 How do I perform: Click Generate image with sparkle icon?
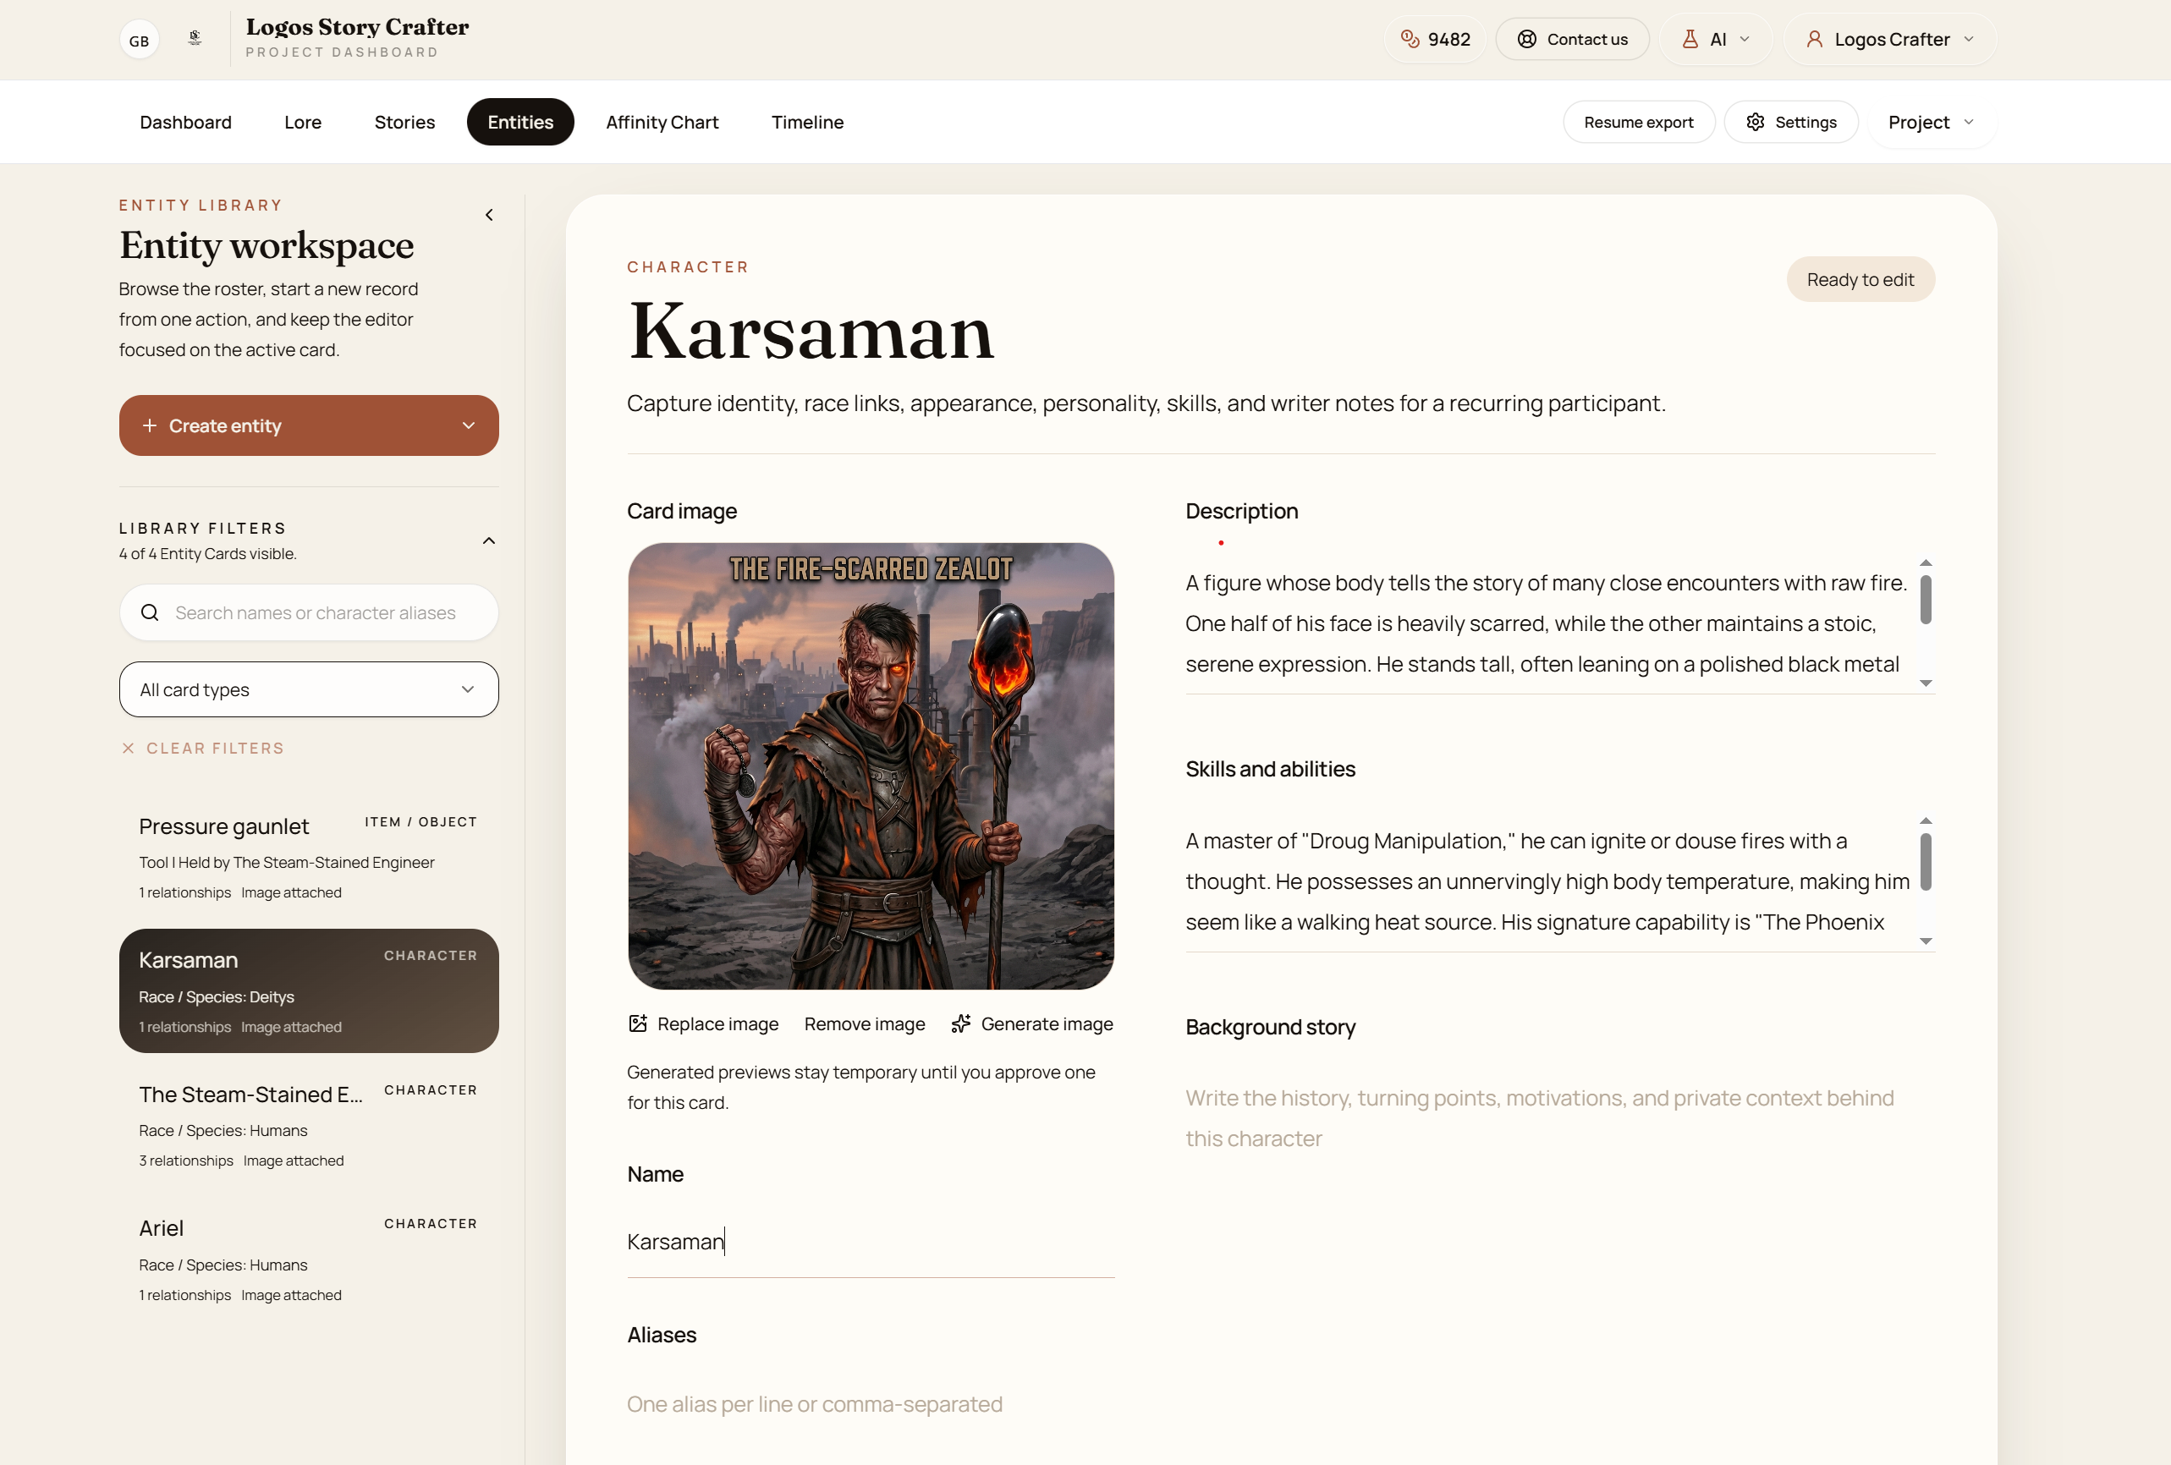click(1032, 1024)
